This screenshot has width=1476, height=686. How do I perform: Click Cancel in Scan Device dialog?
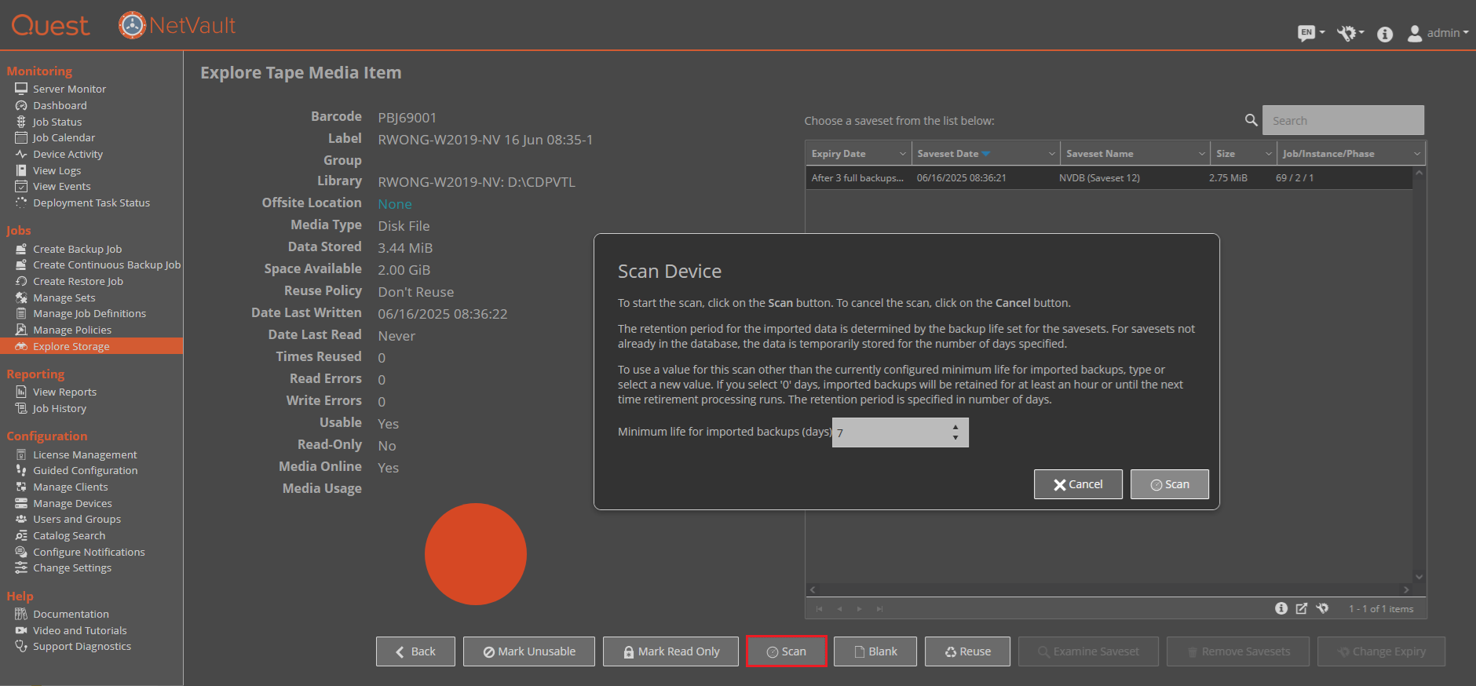(1078, 484)
